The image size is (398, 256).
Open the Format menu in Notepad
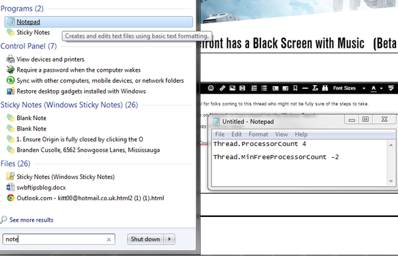[x=258, y=135]
